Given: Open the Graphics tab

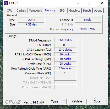Looking at the screenshot, I should click(x=75, y=11).
